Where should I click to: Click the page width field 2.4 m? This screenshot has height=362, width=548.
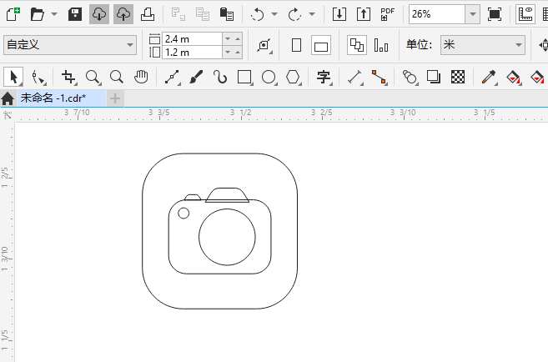pos(192,38)
